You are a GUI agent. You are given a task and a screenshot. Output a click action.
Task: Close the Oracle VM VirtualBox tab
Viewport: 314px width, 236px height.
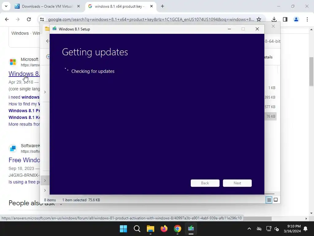pos(78,6)
